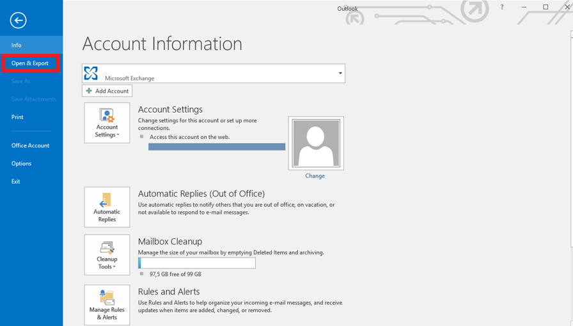Select Print in the sidebar
This screenshot has height=326, width=573.
click(17, 117)
